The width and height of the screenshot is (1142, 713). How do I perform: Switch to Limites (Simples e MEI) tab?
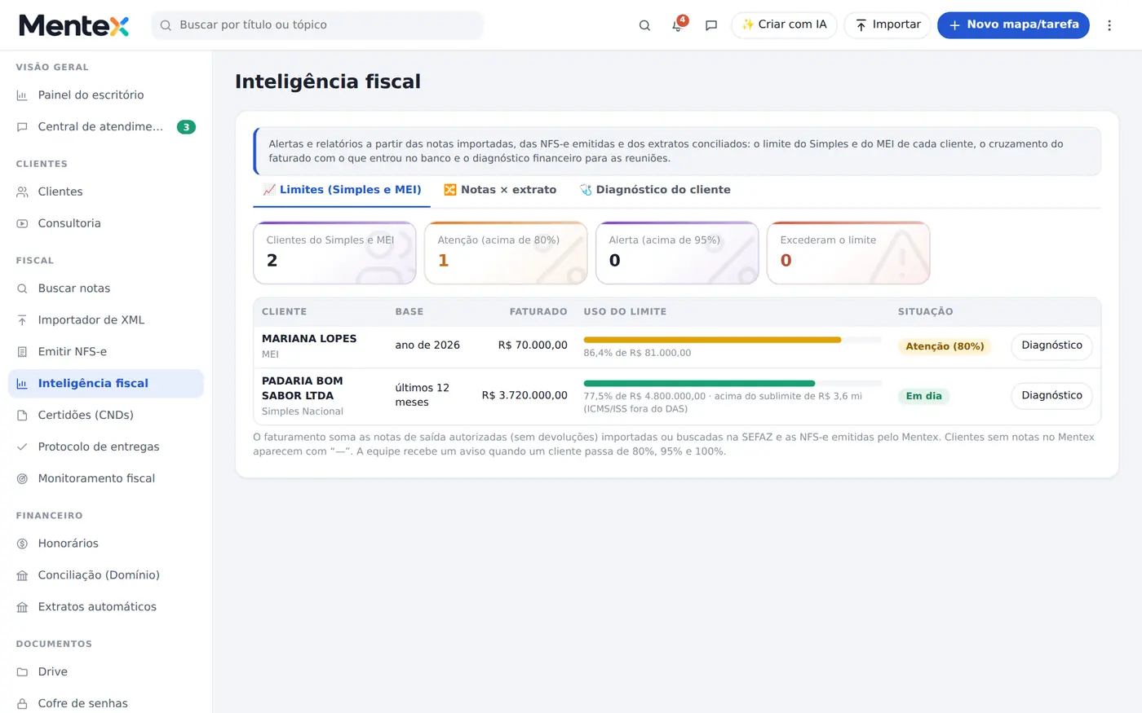click(x=342, y=190)
